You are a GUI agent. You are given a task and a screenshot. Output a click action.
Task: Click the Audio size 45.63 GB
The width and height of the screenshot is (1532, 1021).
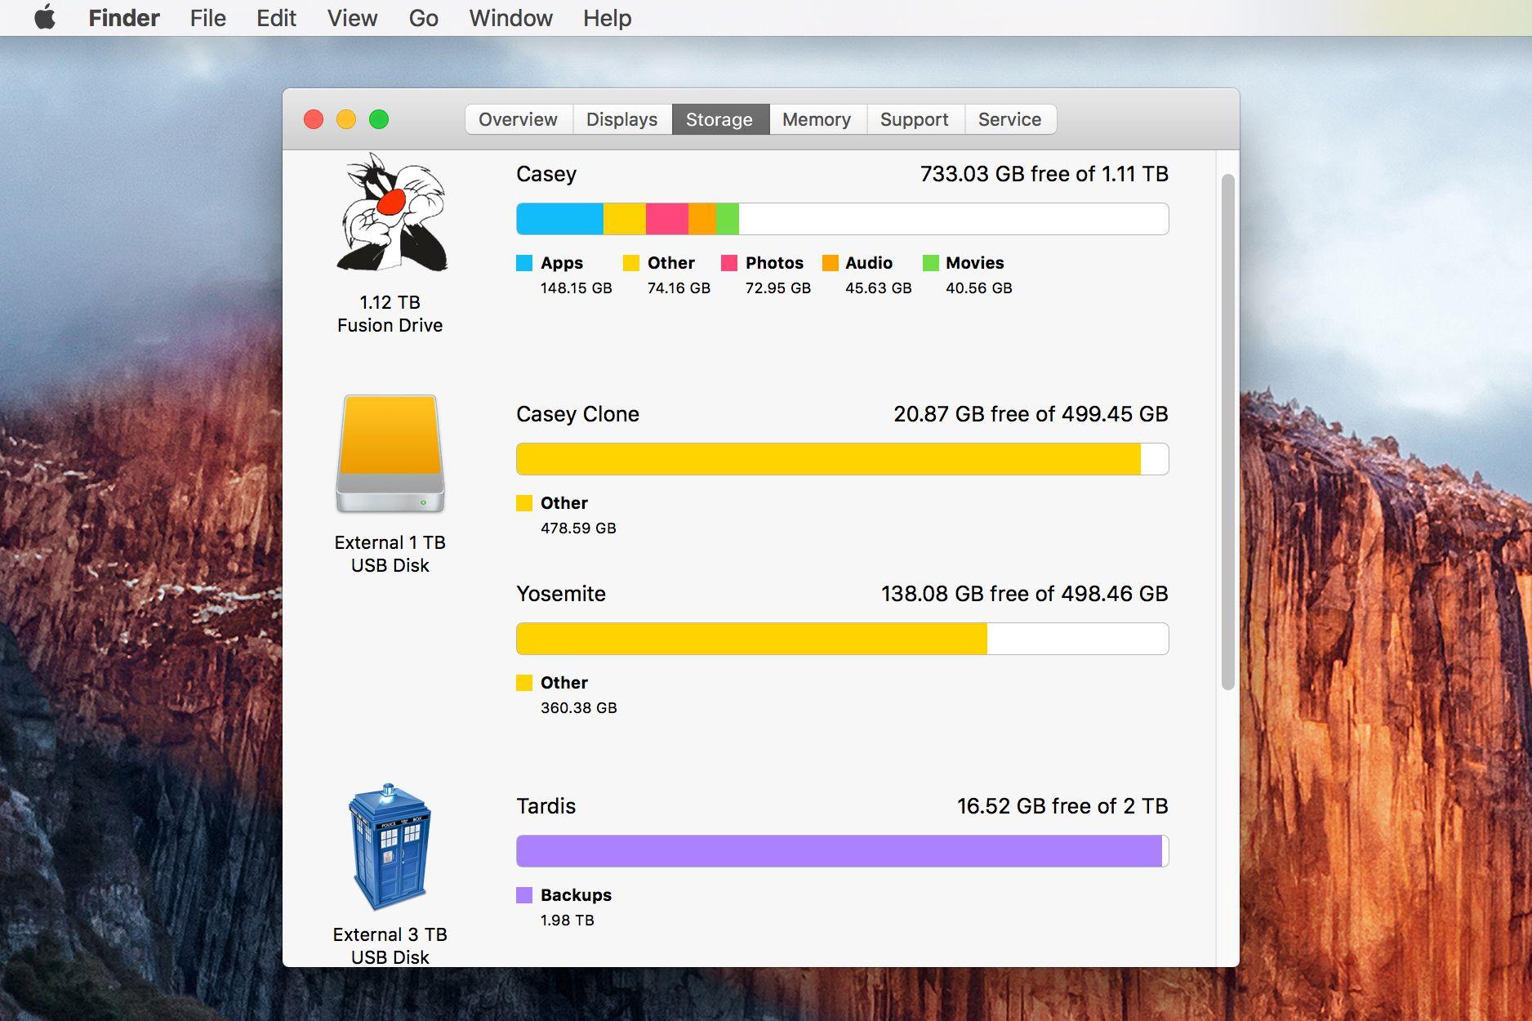click(x=878, y=288)
